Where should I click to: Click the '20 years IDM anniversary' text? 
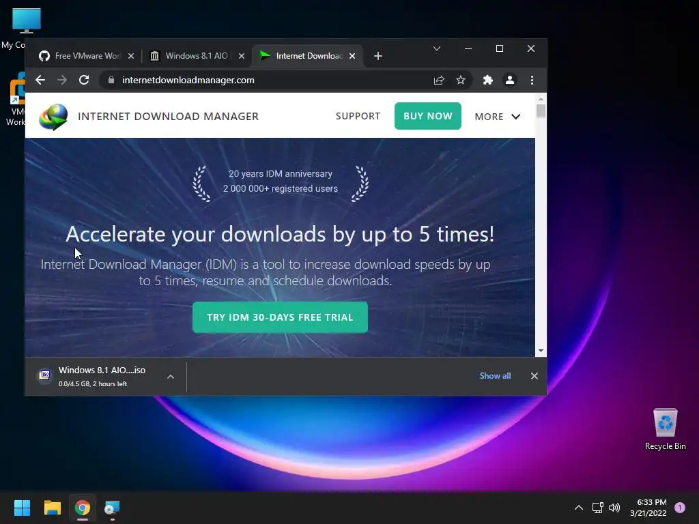[281, 174]
